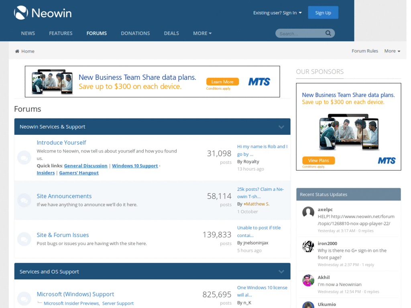411x308 pixels.
Task: Click the banner ad device image
Action: click(x=52, y=81)
